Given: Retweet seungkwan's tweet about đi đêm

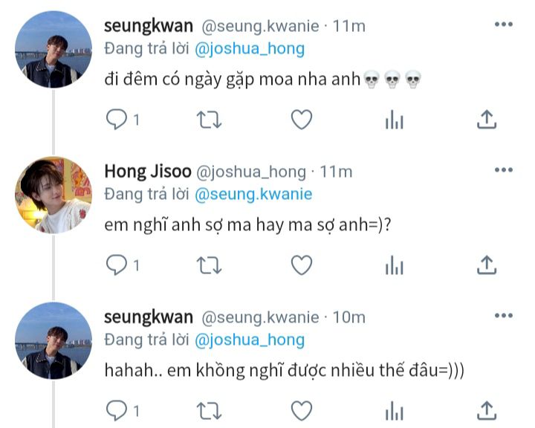Looking at the screenshot, I should (x=209, y=120).
